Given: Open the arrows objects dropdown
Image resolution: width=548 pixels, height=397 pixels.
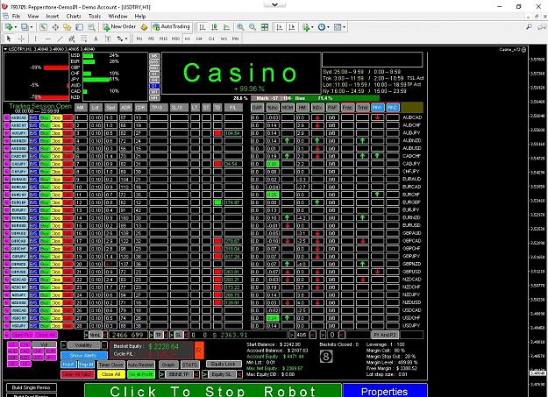Looking at the screenshot, I should [x=126, y=39].
